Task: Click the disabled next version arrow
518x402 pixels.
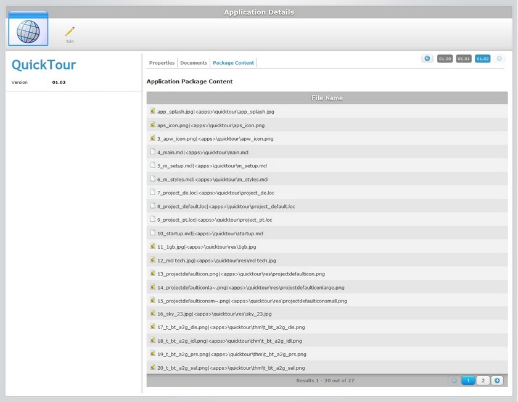Action: [499, 59]
